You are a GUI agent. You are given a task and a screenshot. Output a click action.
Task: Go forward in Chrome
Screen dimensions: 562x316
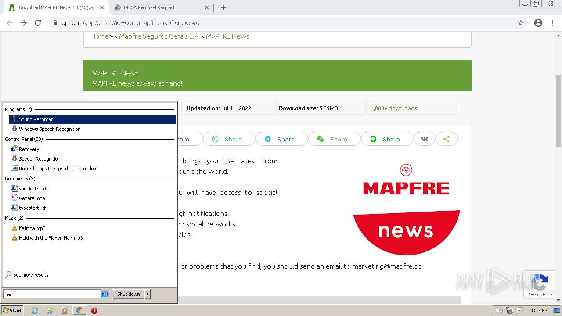pos(24,23)
